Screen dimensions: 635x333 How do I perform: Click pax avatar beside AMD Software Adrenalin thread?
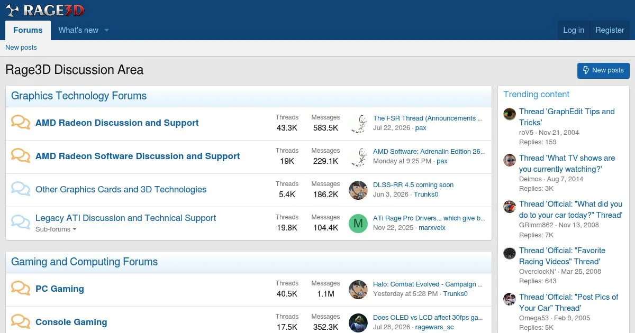click(358, 156)
